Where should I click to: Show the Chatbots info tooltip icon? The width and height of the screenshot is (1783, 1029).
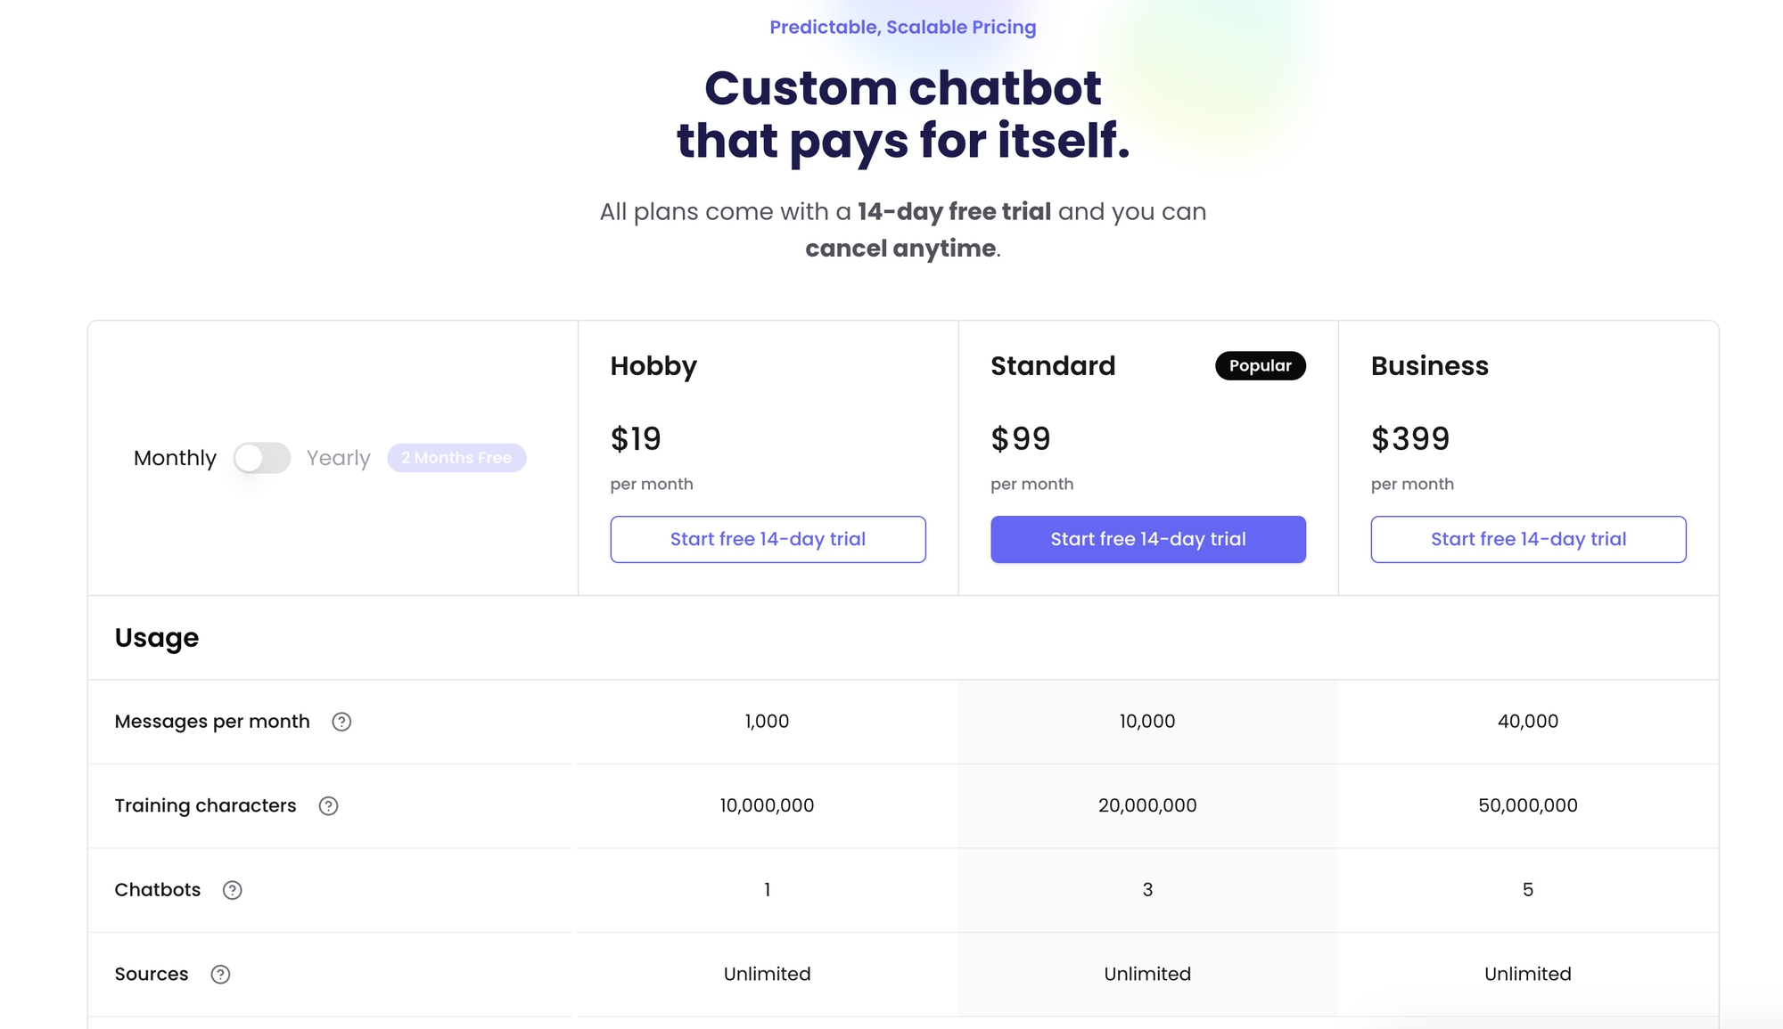pyautogui.click(x=232, y=890)
